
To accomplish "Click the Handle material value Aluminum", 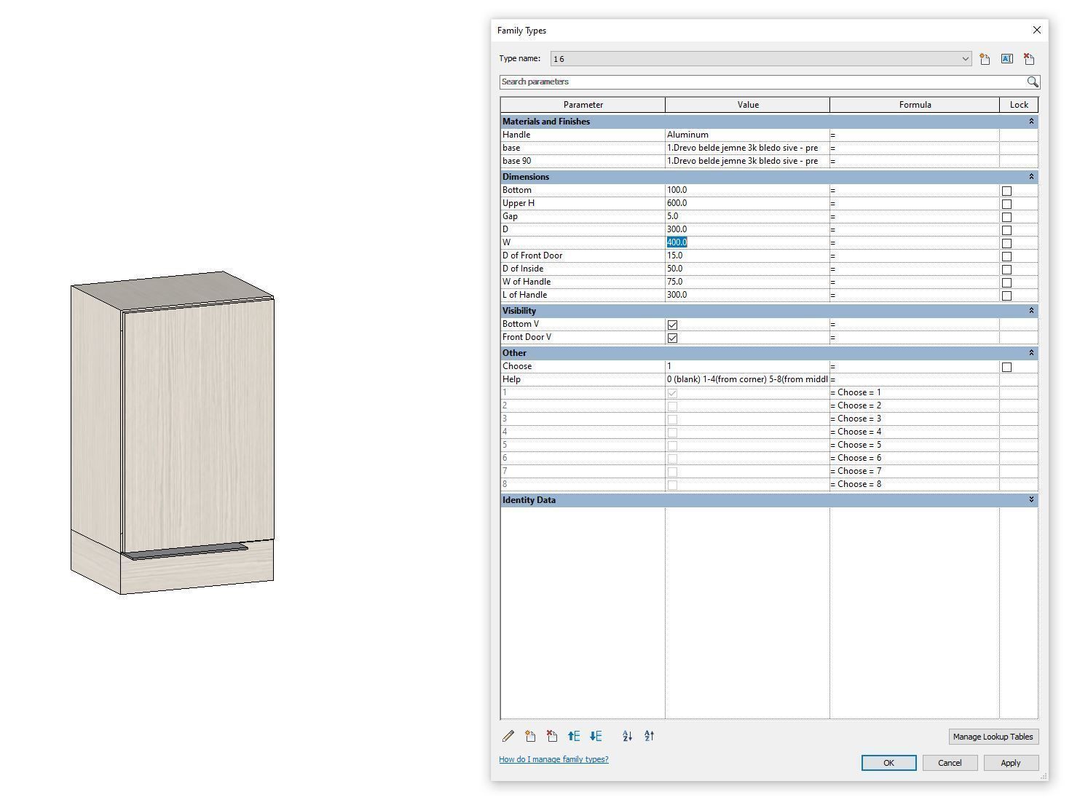I will tap(747, 135).
